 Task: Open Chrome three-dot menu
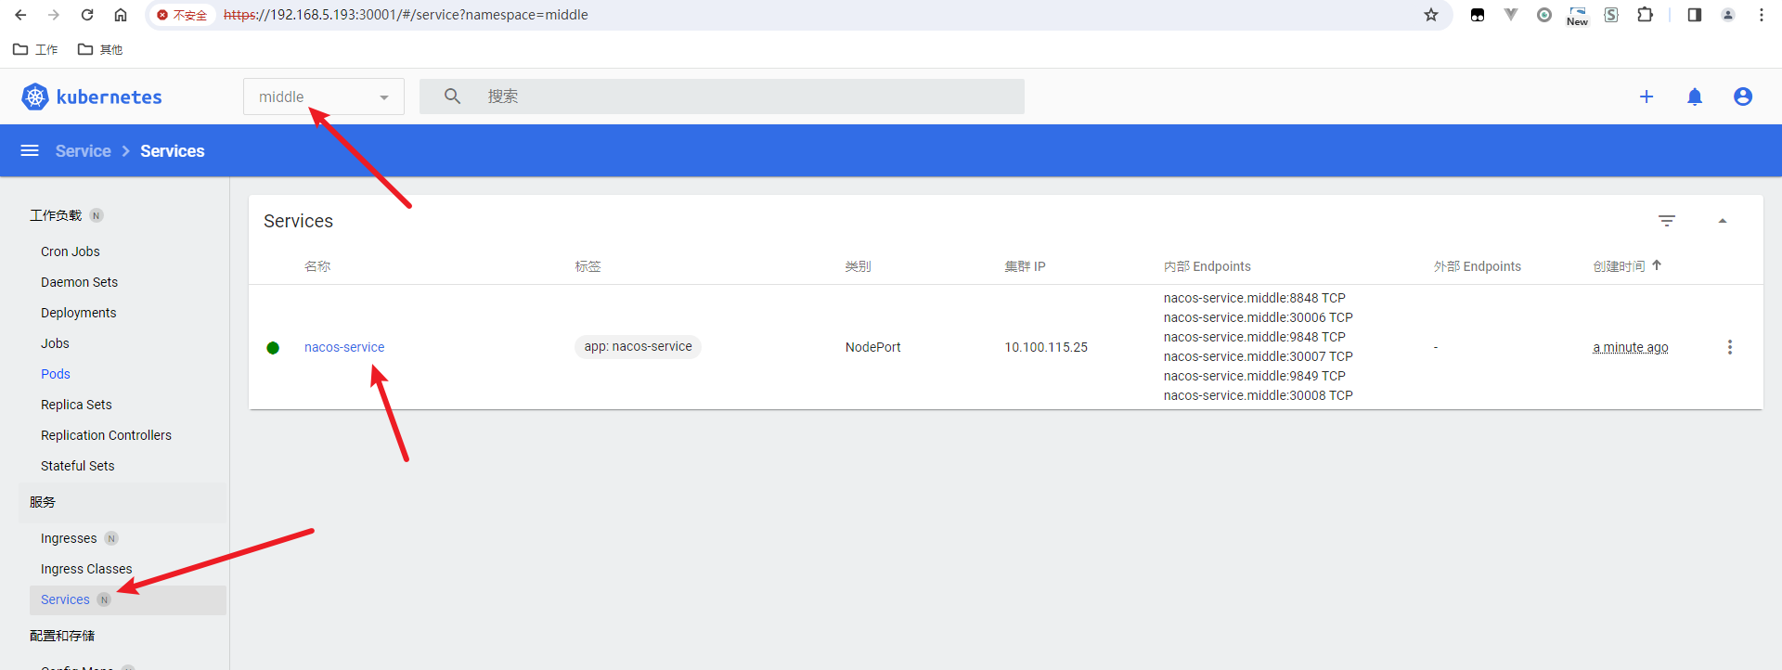click(x=1762, y=15)
